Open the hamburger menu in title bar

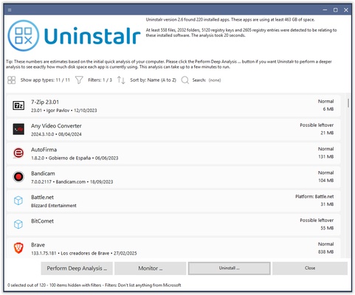[x=10, y=10]
